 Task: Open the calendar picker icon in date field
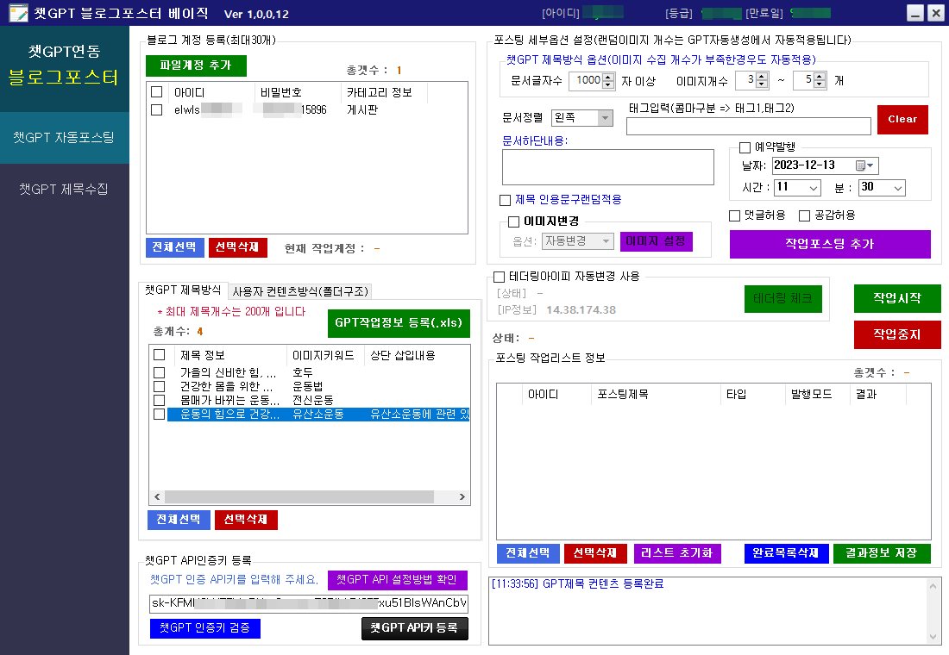coord(860,165)
